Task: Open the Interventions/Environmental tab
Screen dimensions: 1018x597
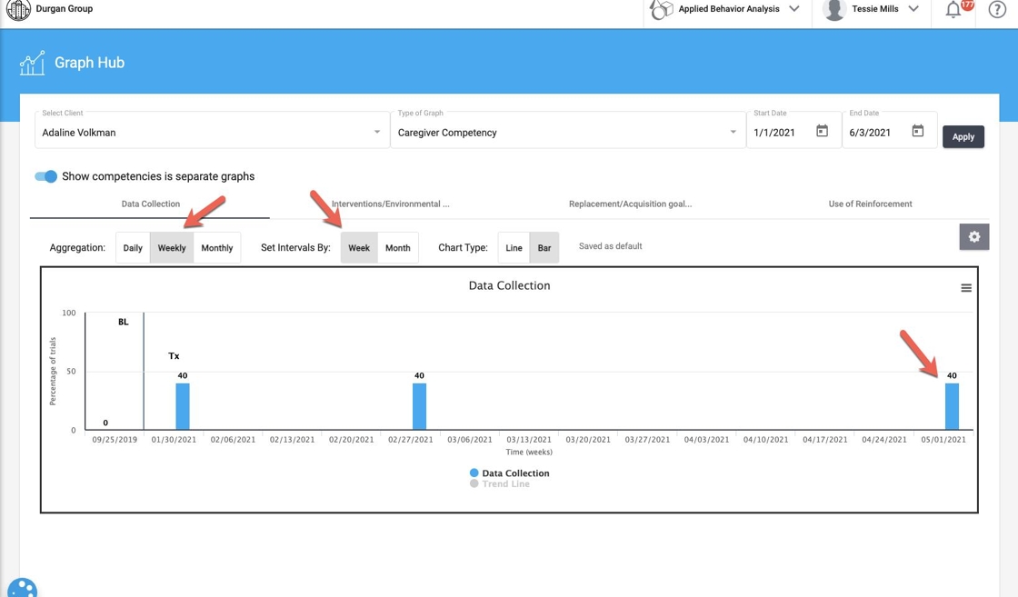Action: coord(390,204)
